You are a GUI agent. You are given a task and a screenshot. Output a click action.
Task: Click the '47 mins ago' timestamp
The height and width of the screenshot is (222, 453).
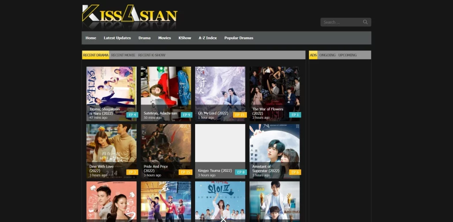point(98,118)
